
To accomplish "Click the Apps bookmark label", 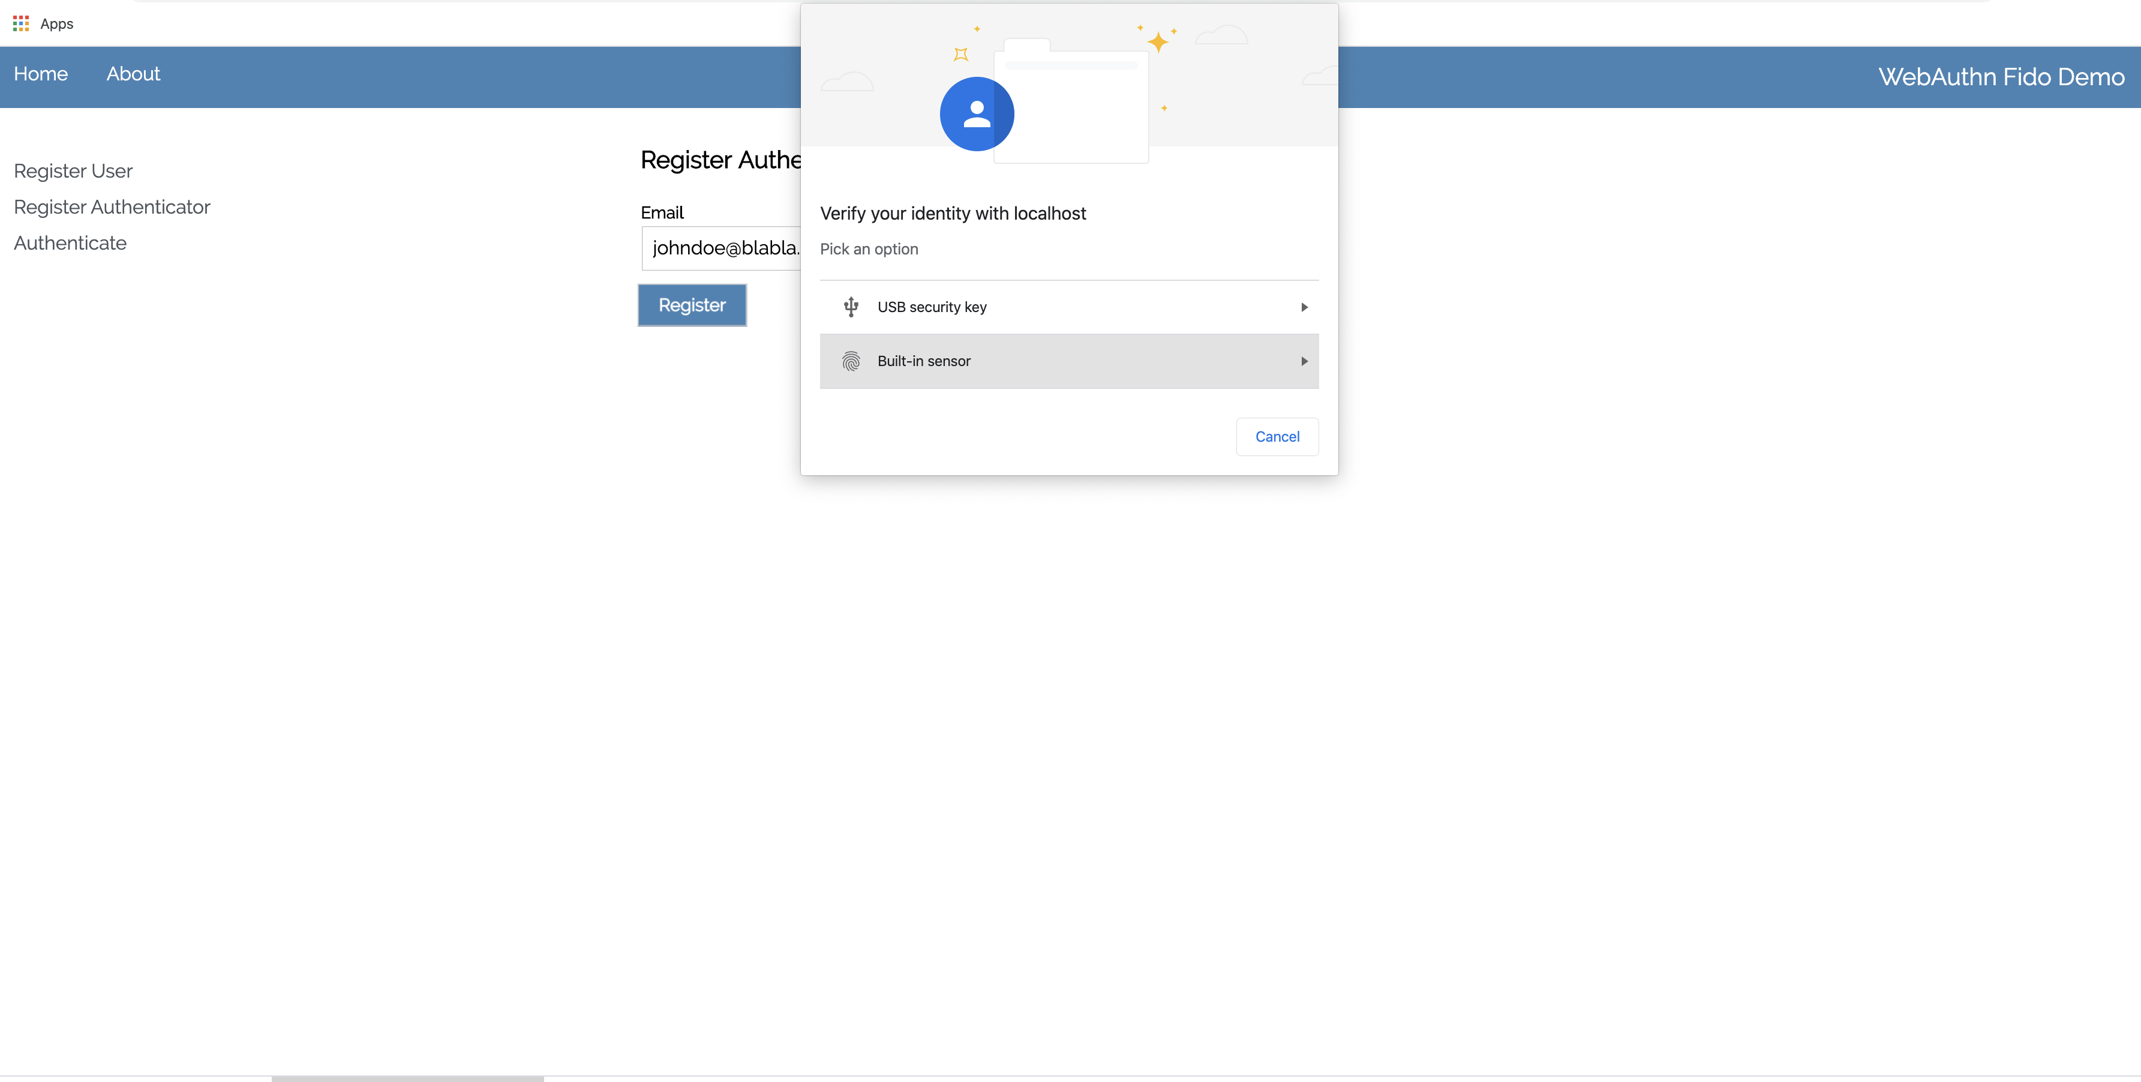I will (x=56, y=24).
